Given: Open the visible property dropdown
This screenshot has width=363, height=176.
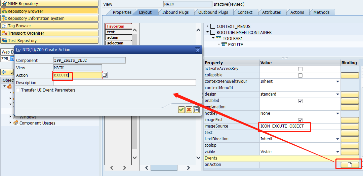Looking at the screenshot, I should tap(337, 152).
